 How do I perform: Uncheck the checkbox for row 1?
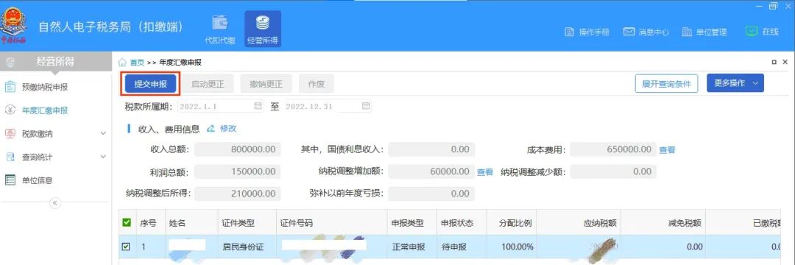[x=127, y=247]
